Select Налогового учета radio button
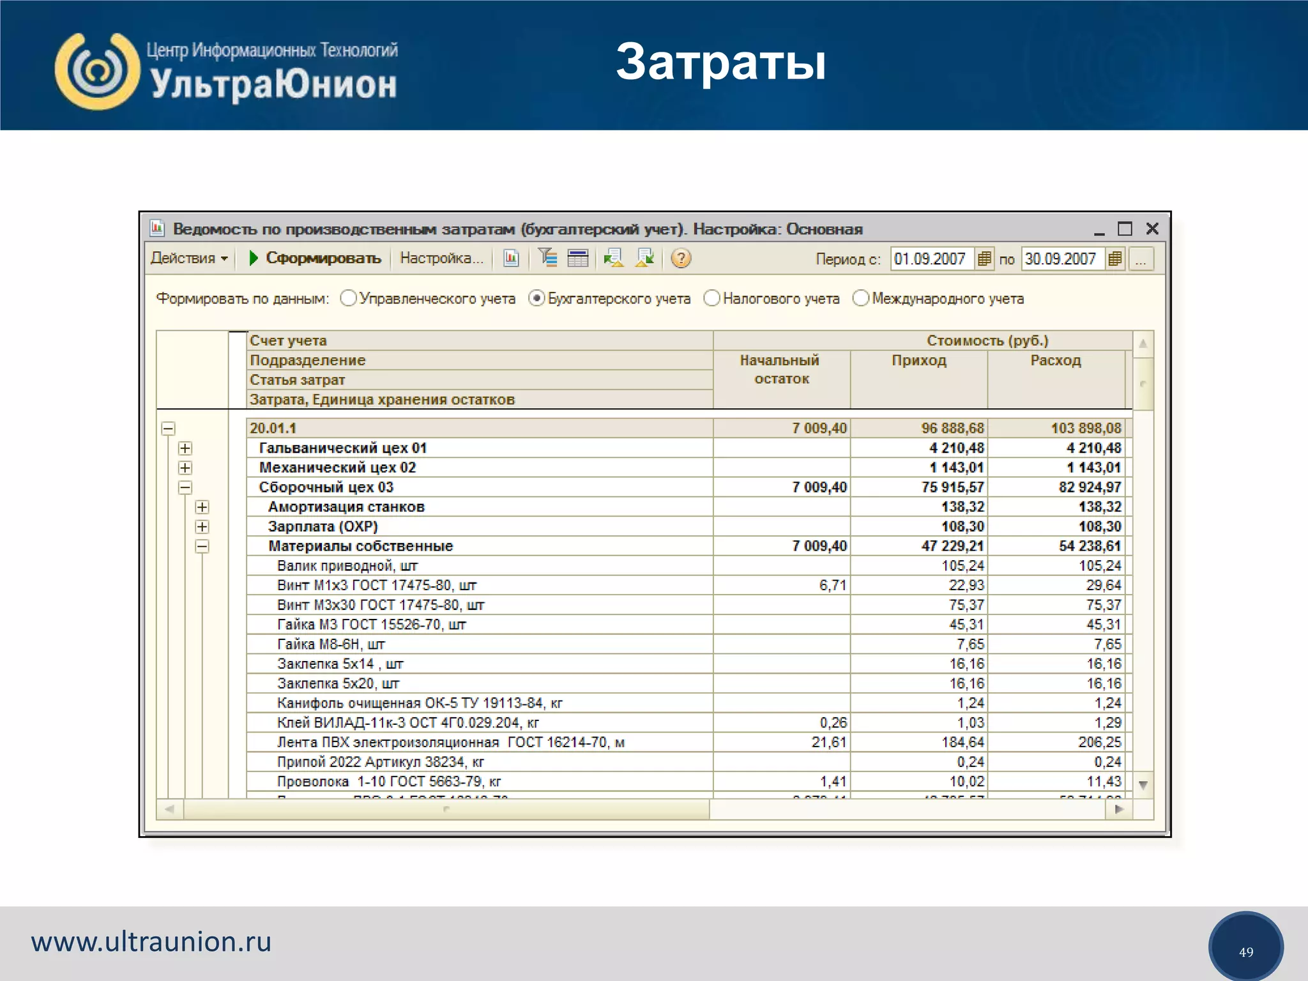The width and height of the screenshot is (1308, 981). click(711, 298)
